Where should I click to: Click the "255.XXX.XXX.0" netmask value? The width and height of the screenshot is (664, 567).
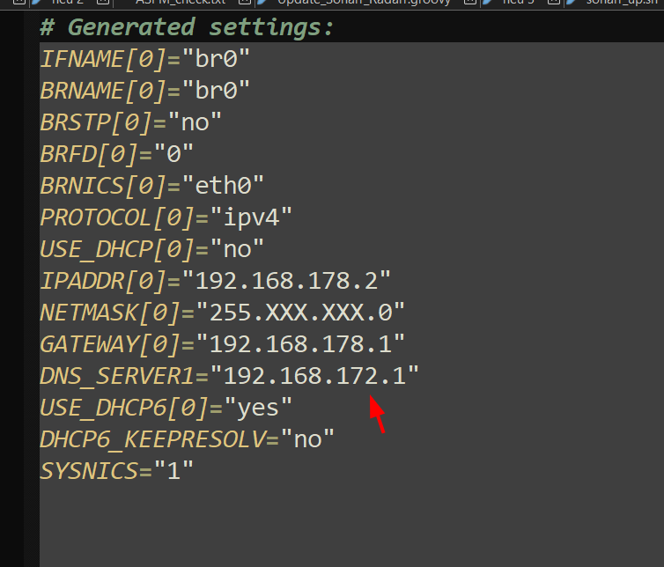[x=300, y=313]
